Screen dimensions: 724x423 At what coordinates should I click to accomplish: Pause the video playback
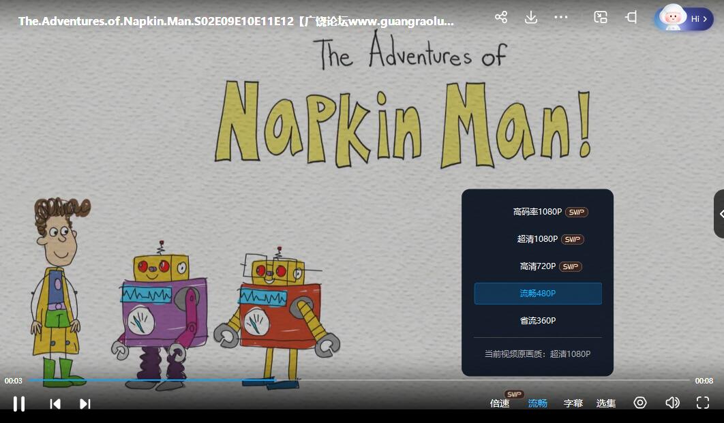click(19, 404)
